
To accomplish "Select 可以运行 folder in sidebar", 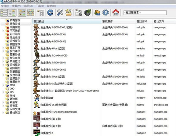I will [13, 34].
